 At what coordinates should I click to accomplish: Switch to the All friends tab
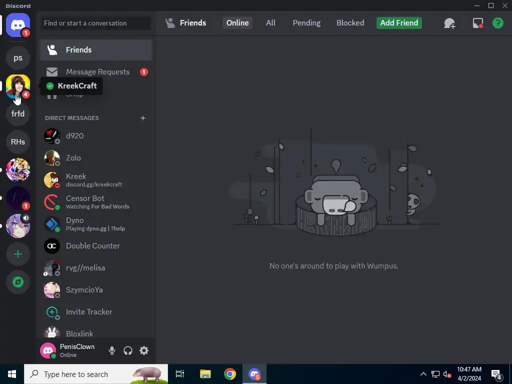[x=270, y=23]
